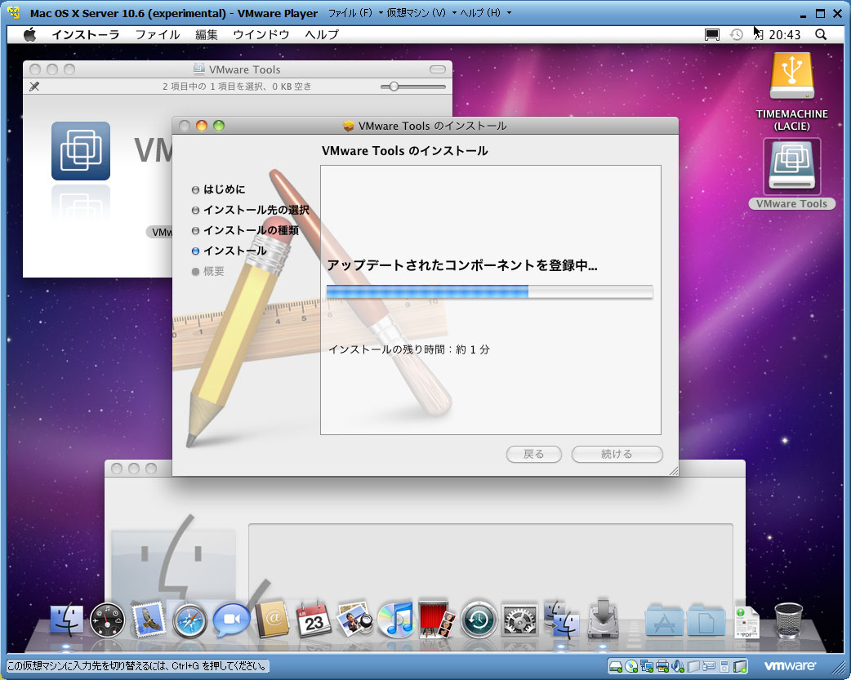Click the 続ける button

point(617,454)
